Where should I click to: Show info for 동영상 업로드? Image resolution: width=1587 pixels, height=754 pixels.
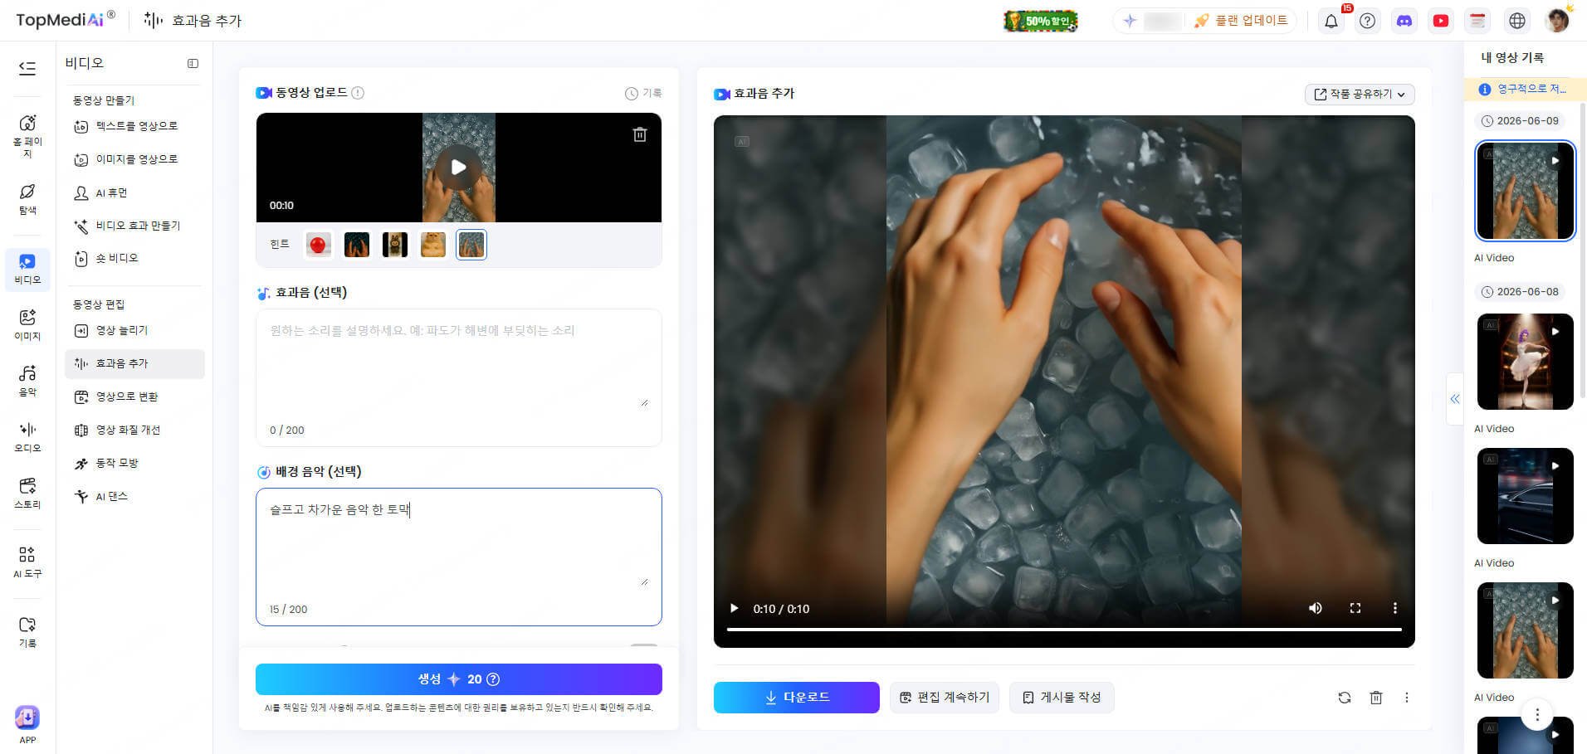[358, 93]
